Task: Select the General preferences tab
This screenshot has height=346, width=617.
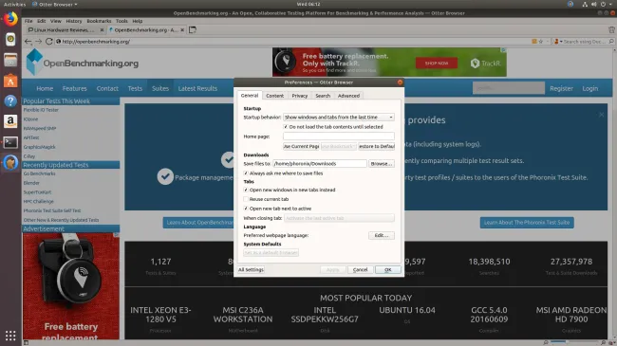Action: coord(250,96)
